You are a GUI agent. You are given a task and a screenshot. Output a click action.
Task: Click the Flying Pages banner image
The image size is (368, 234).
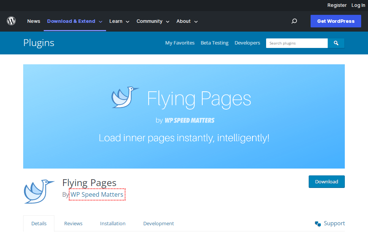click(x=184, y=116)
